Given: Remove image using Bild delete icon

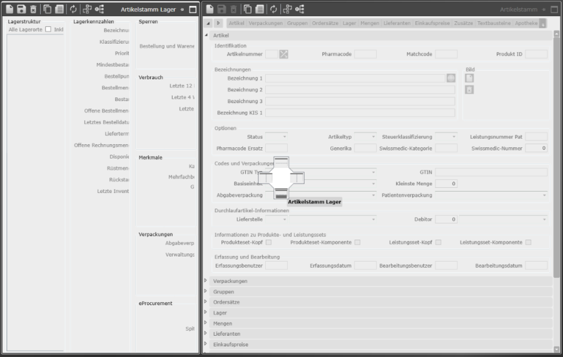Looking at the screenshot, I should tap(469, 89).
